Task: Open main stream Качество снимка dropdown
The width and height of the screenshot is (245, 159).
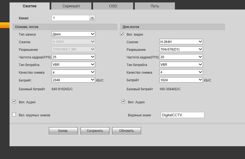Action: pyautogui.click(x=73, y=72)
